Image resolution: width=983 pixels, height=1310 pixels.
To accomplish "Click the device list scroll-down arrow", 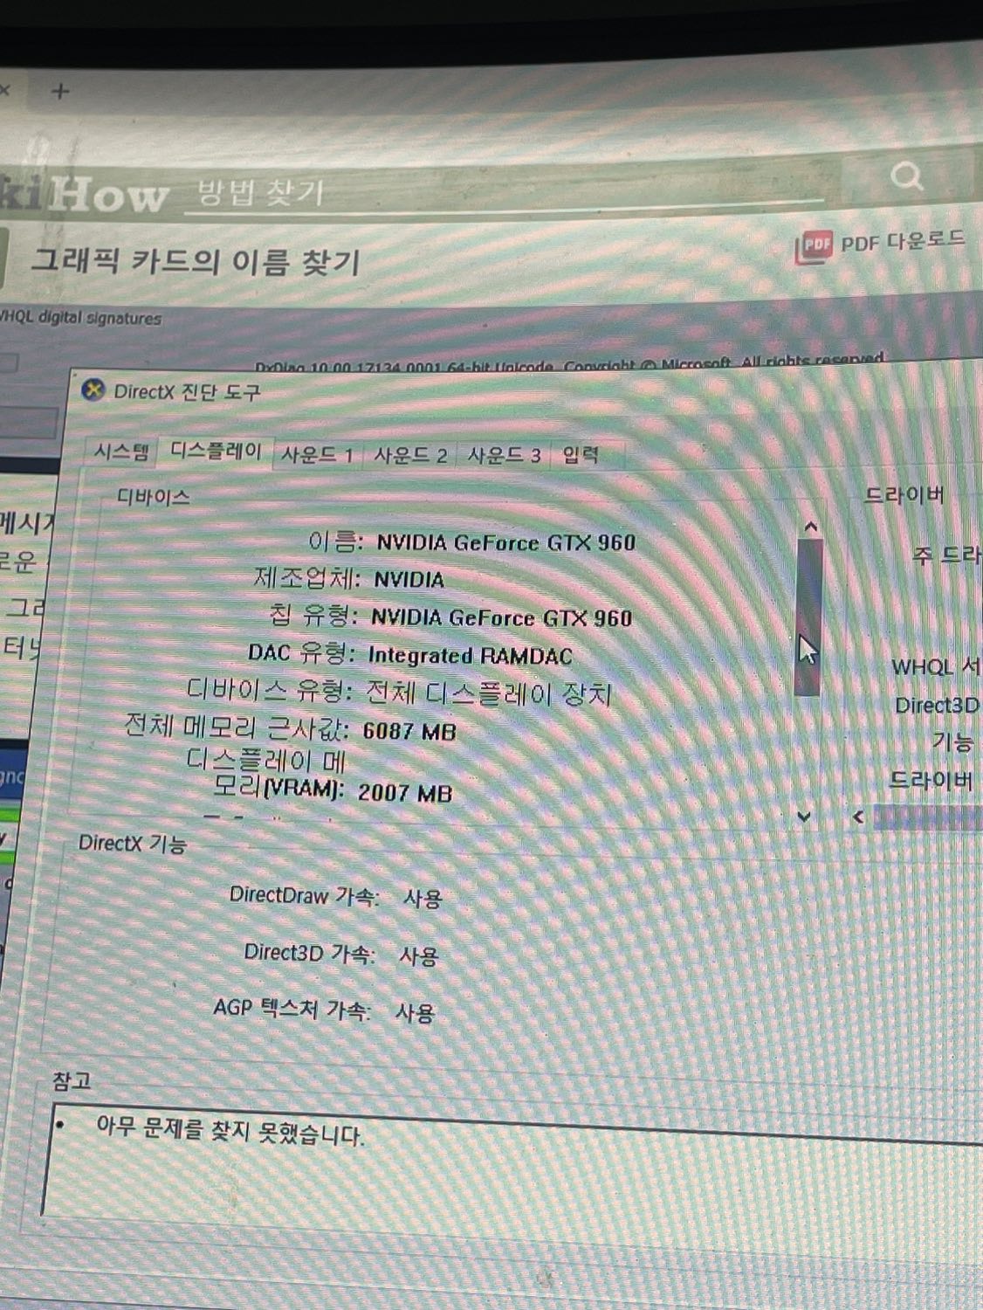I will pos(805,817).
